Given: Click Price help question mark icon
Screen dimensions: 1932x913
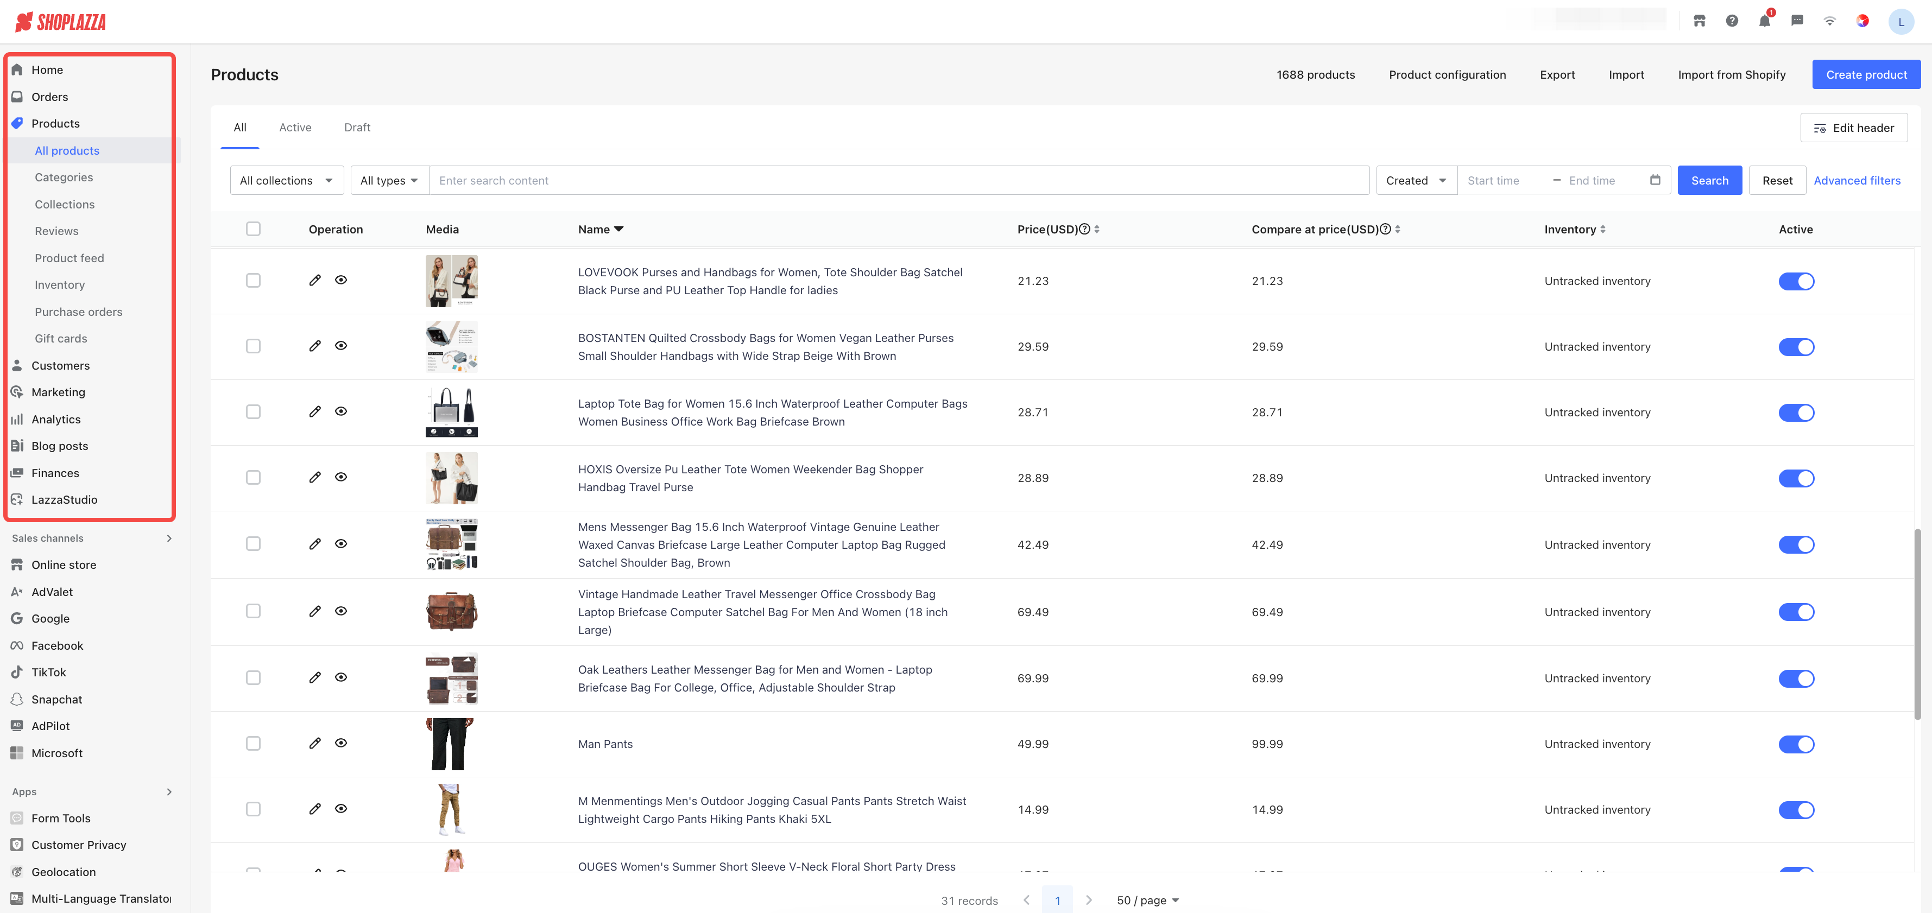Looking at the screenshot, I should 1084,230.
